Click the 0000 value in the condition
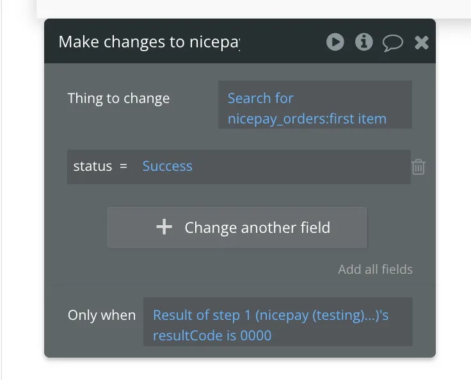Screen dimensions: 471x380 256,335
